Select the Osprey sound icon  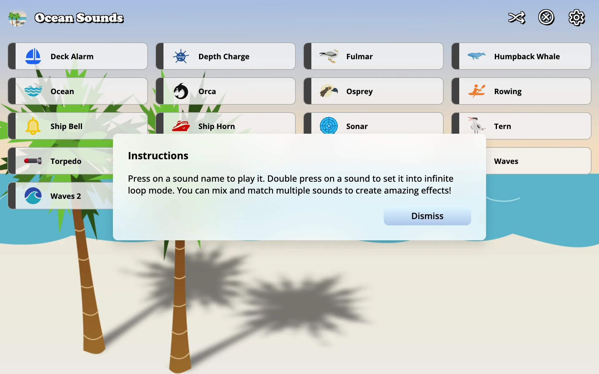[x=328, y=91]
